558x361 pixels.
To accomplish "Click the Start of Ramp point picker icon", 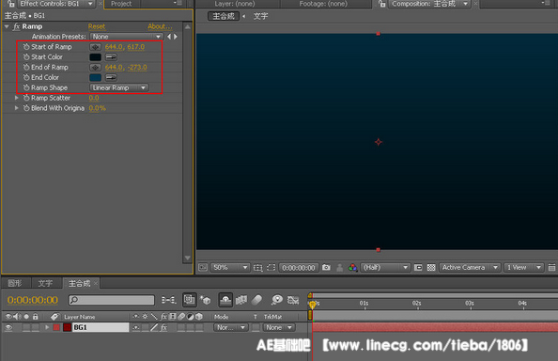I will tap(95, 47).
